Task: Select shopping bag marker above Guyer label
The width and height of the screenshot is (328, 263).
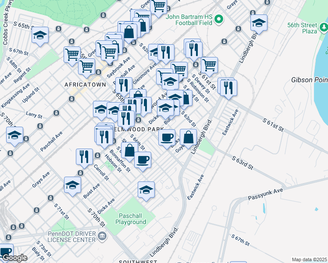Action: tap(188, 138)
